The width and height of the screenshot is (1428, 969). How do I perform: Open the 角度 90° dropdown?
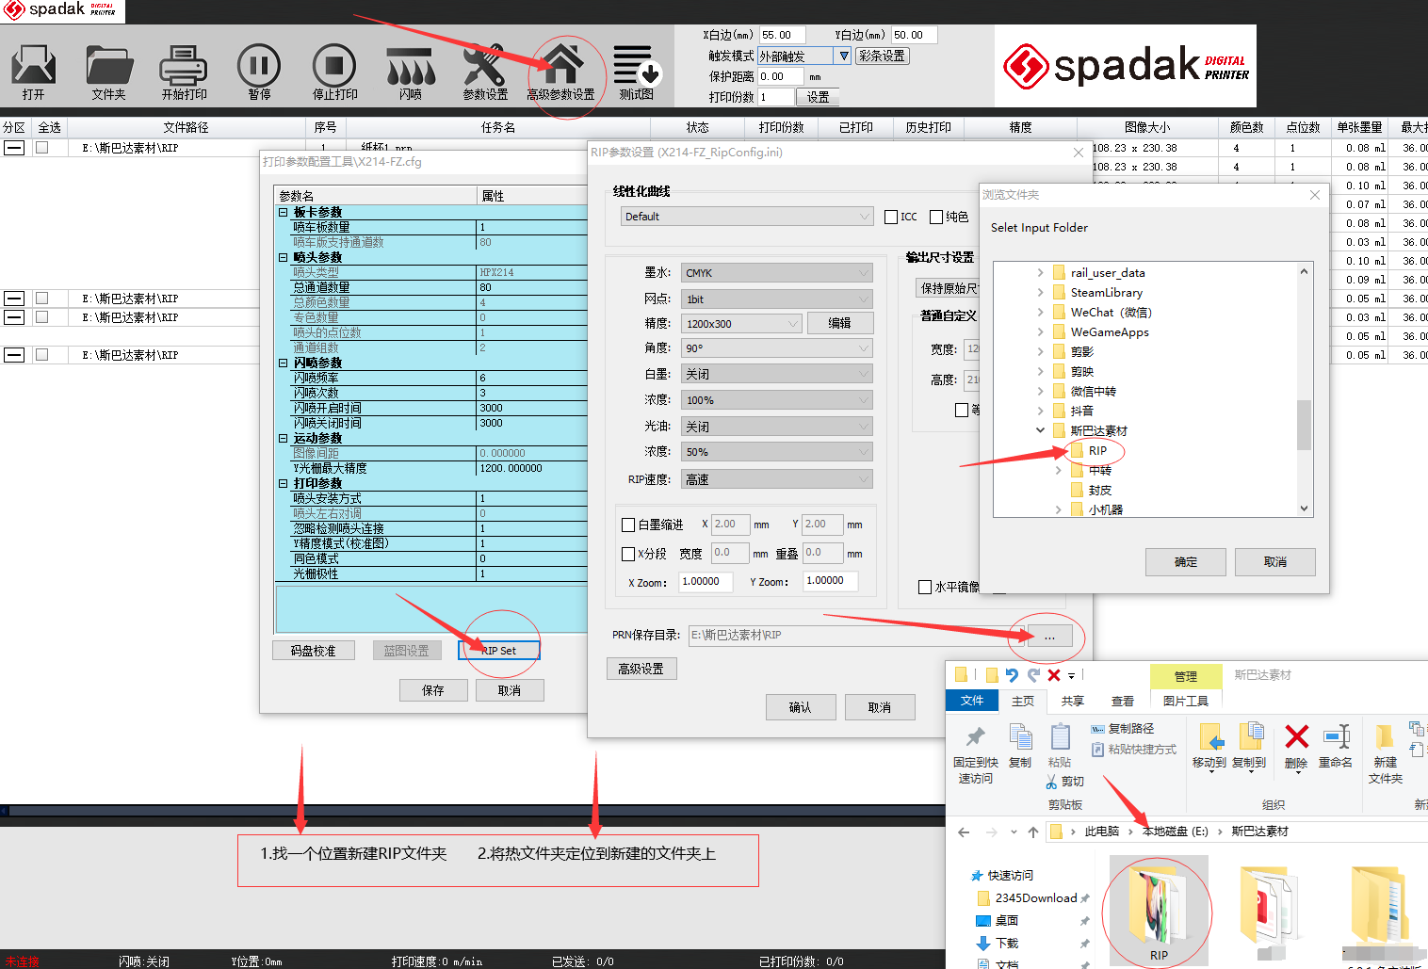tap(777, 348)
